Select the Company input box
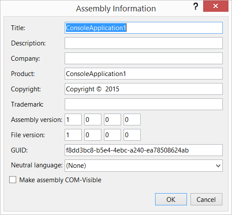The width and height of the screenshot is (232, 215). (x=143, y=59)
